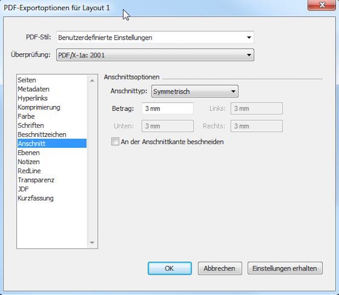Image resolution: width=339 pixels, height=295 pixels.
Task: Open the Überprüfung PDF/X-1a: 2001 dropdown
Action: [x=155, y=55]
